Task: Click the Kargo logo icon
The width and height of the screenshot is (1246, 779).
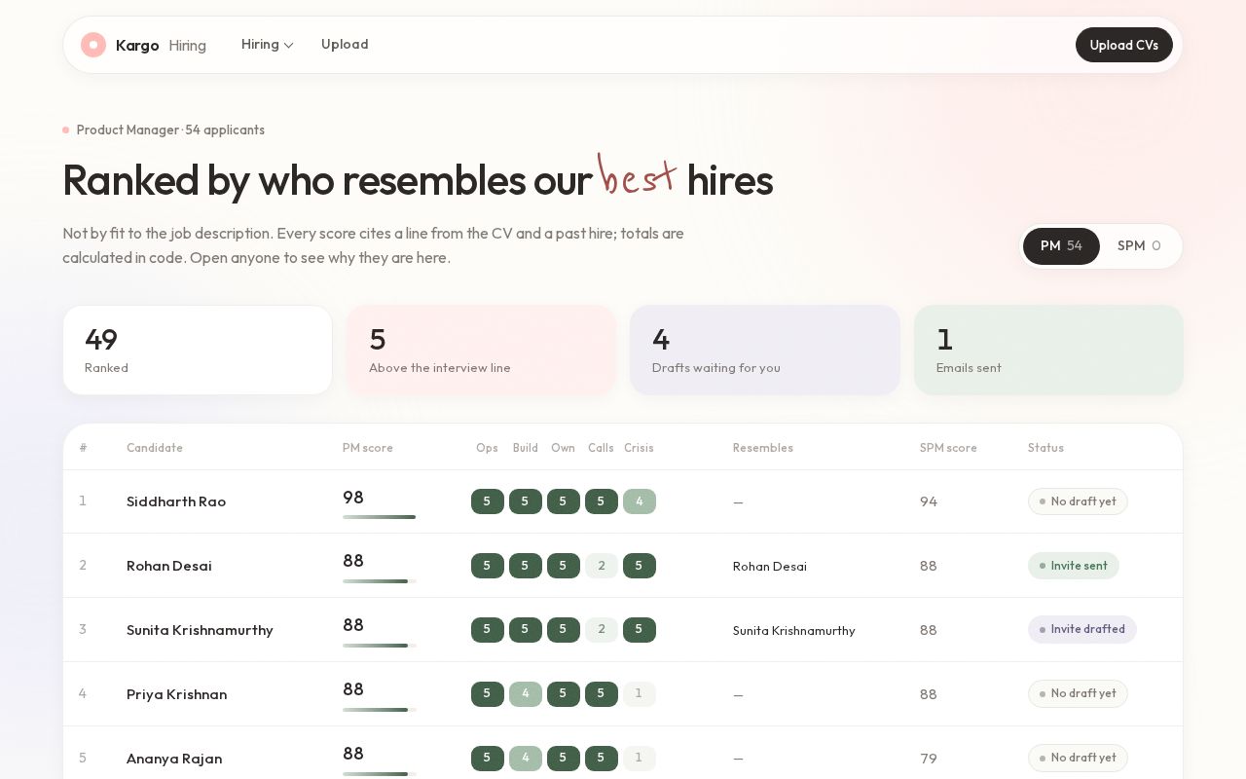Action: (93, 45)
